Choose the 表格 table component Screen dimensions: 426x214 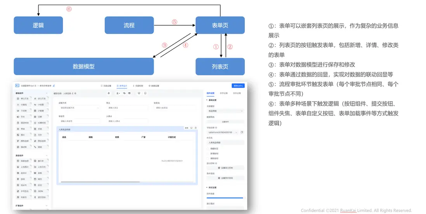(40, 173)
